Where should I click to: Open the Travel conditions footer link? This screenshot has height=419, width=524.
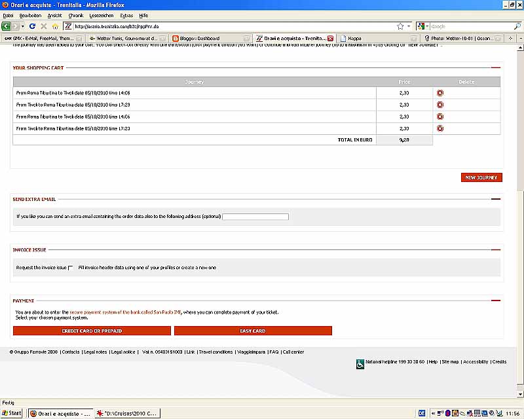coord(215,352)
